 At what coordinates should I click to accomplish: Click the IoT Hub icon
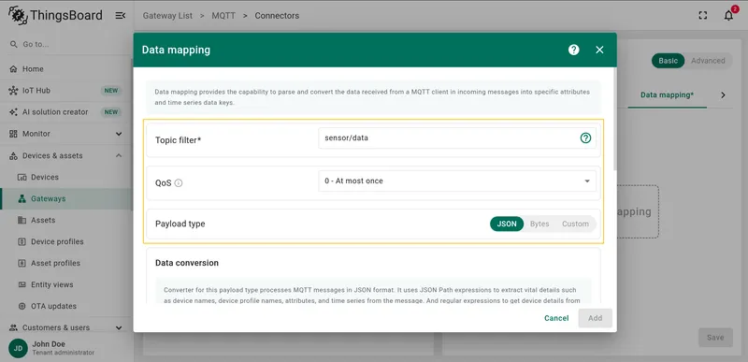(x=13, y=91)
